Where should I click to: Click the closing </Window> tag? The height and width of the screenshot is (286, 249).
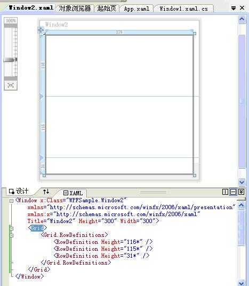pyautogui.click(x=29, y=276)
